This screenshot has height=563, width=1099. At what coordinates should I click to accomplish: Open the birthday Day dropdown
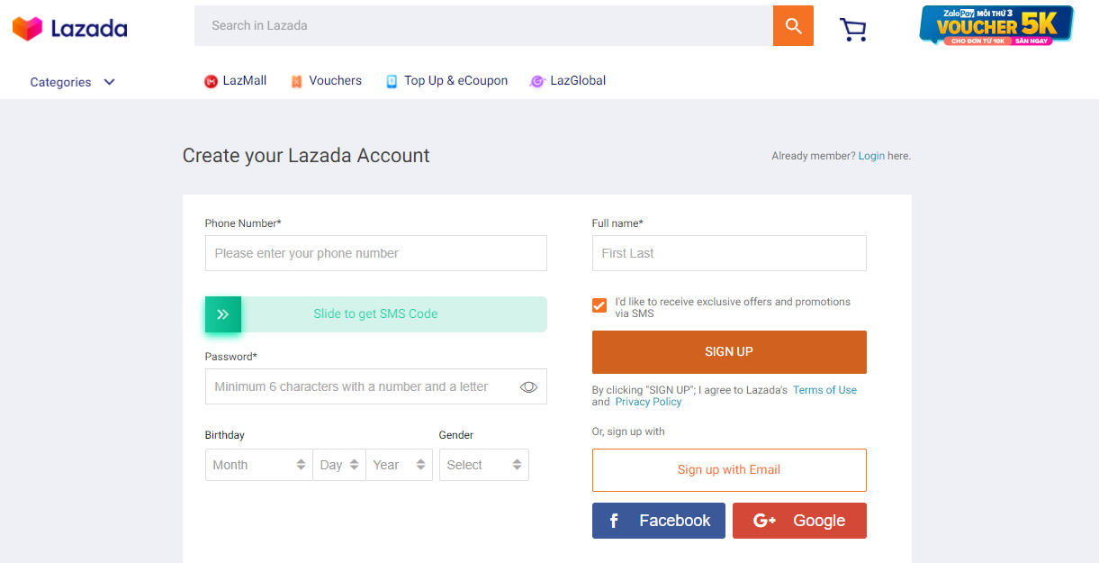click(x=339, y=465)
